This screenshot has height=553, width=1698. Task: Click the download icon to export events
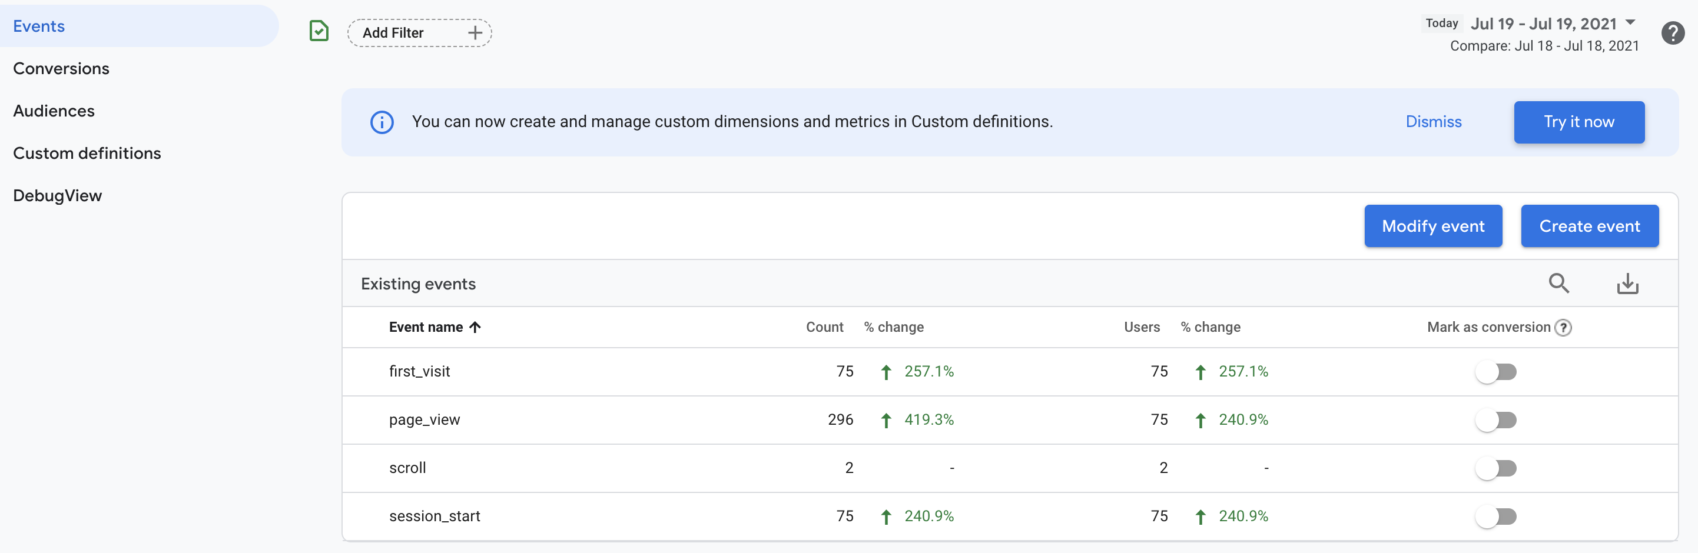click(x=1627, y=283)
